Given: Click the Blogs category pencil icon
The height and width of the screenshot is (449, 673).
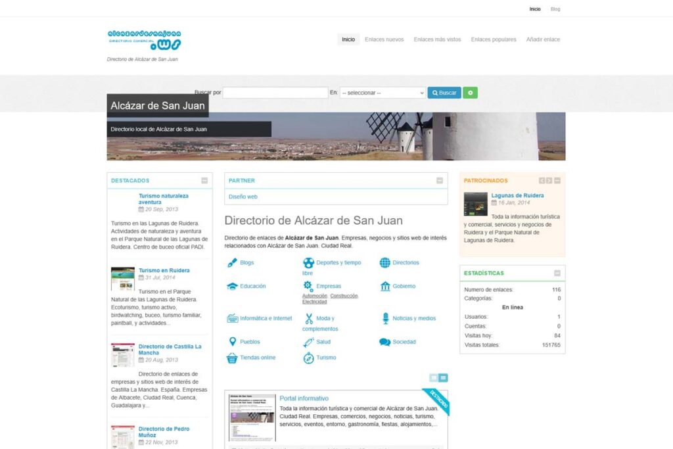Looking at the screenshot, I should coord(232,263).
